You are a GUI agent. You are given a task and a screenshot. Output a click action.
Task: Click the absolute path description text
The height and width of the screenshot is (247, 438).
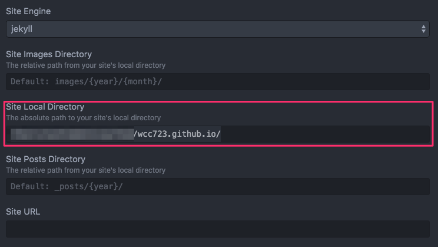coord(83,118)
